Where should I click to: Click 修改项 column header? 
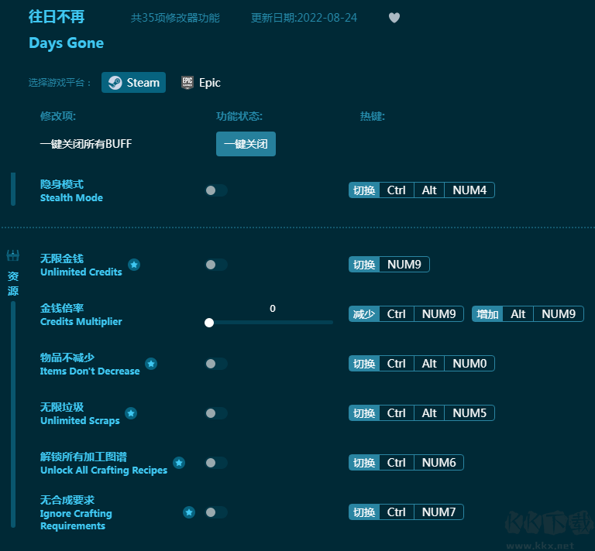58,116
